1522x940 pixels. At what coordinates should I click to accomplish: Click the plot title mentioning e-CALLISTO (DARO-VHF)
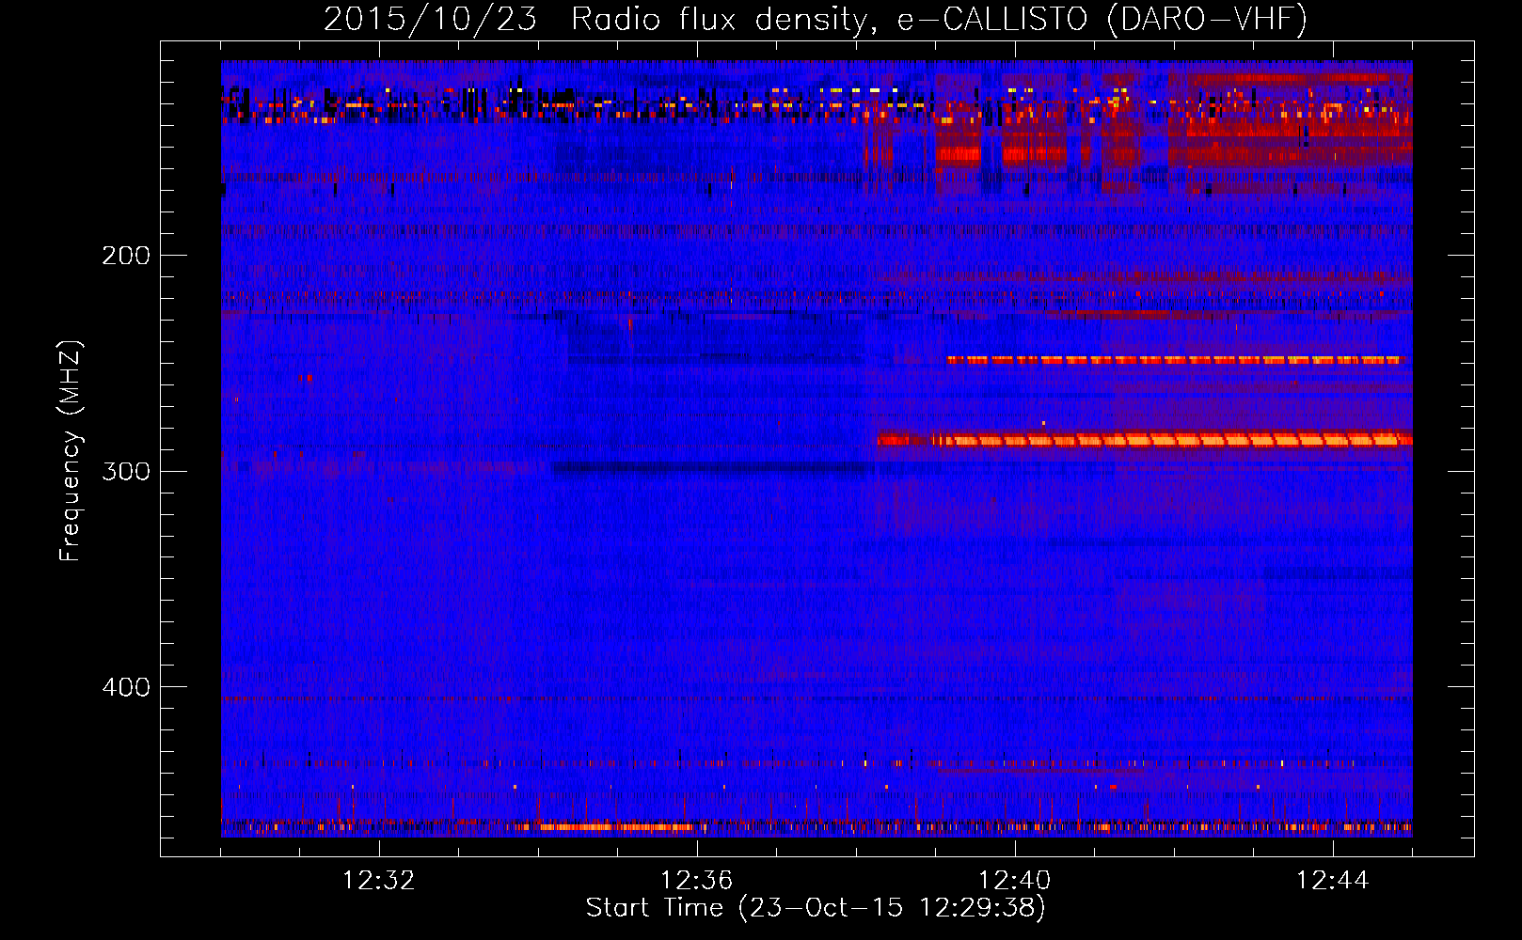pos(816,19)
